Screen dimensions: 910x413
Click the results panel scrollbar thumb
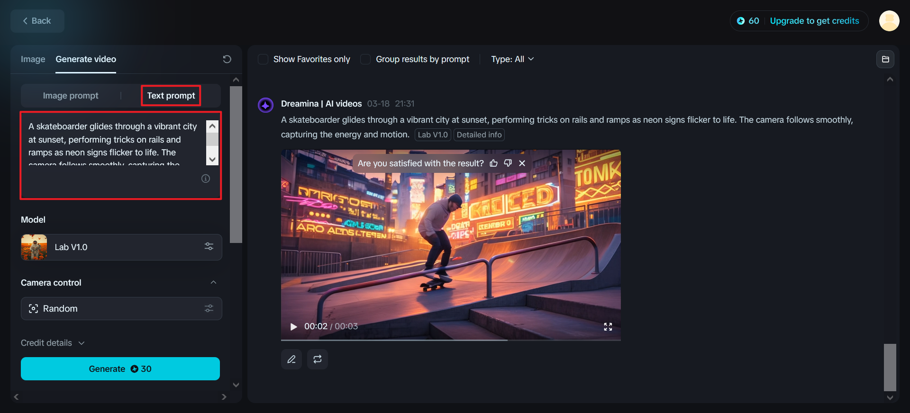[x=890, y=367]
